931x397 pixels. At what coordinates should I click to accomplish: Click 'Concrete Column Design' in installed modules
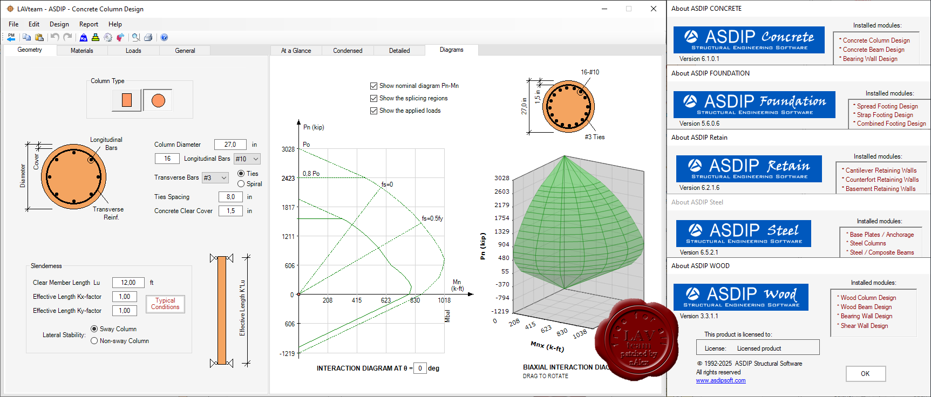click(x=876, y=40)
